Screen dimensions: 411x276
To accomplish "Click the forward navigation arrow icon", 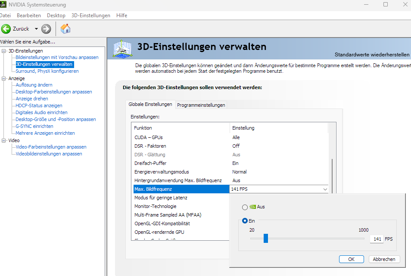I will click(x=46, y=29).
